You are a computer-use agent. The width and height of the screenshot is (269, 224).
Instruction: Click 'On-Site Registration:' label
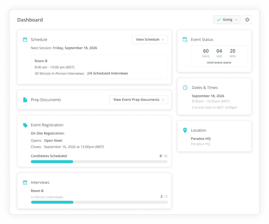click(x=48, y=133)
